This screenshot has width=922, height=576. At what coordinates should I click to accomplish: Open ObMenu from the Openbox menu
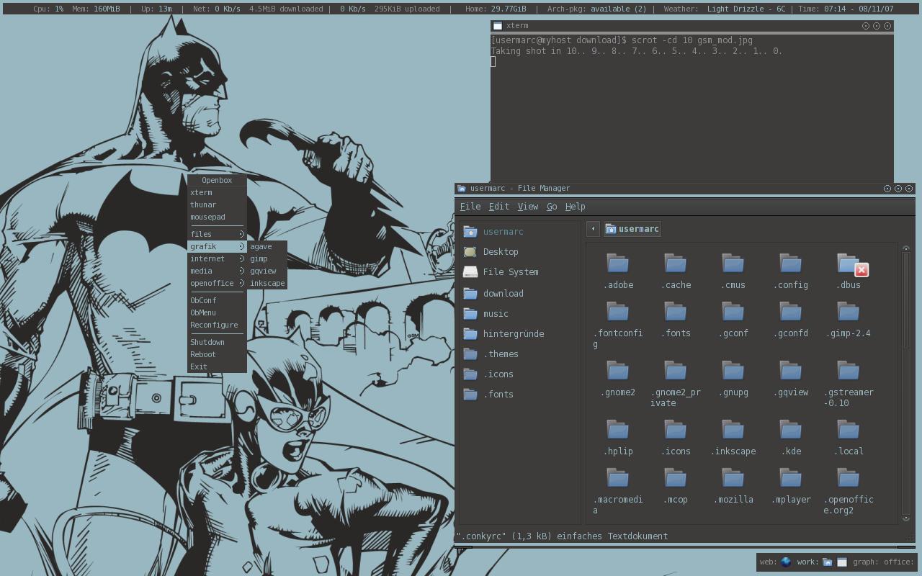click(x=217, y=312)
